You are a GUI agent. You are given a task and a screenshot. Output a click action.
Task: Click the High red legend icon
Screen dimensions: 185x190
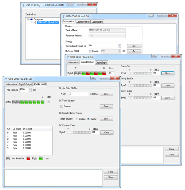click(x=28, y=158)
